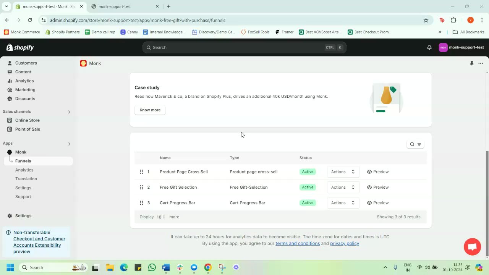Viewport: 489px width, 275px height.
Task: Open Actions dropdown for Free Gift Selection
Action: 343,187
